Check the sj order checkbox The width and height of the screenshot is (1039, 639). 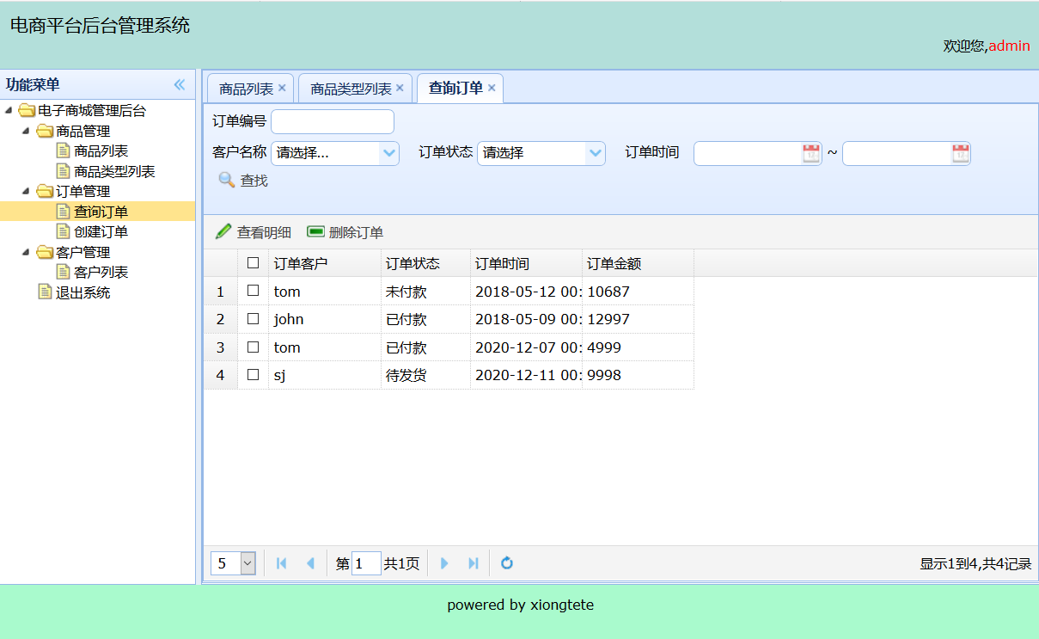click(253, 375)
